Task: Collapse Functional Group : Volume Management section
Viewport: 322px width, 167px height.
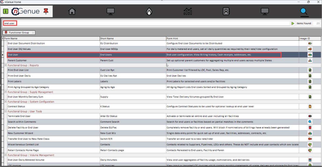Action: pyautogui.click(x=6, y=155)
